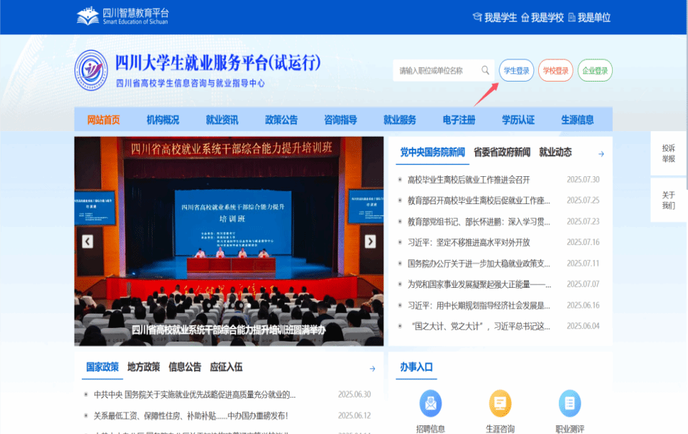Screen dimensions: 688x434
Task: Click date 2025.07.30 in news list
Action: point(583,180)
